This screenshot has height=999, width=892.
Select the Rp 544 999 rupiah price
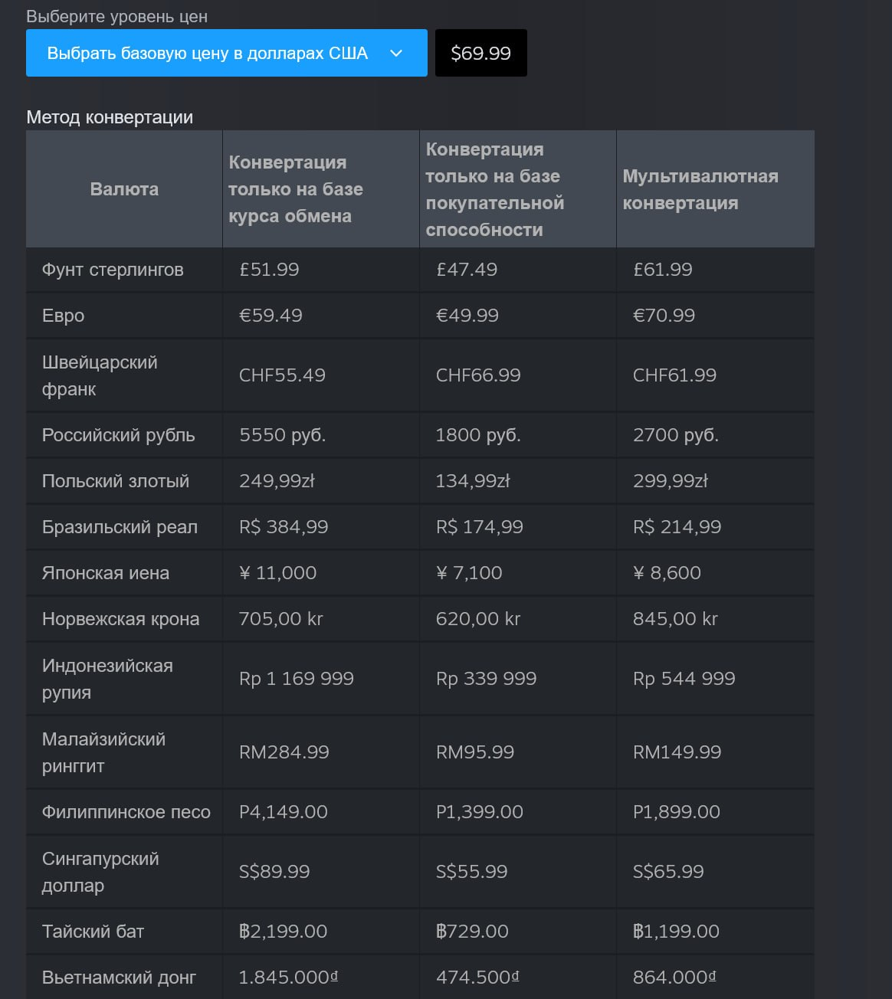684,679
